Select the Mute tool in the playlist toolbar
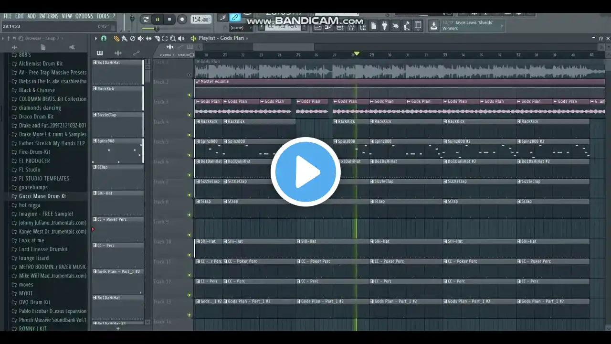The width and height of the screenshot is (611, 344). pos(140,38)
